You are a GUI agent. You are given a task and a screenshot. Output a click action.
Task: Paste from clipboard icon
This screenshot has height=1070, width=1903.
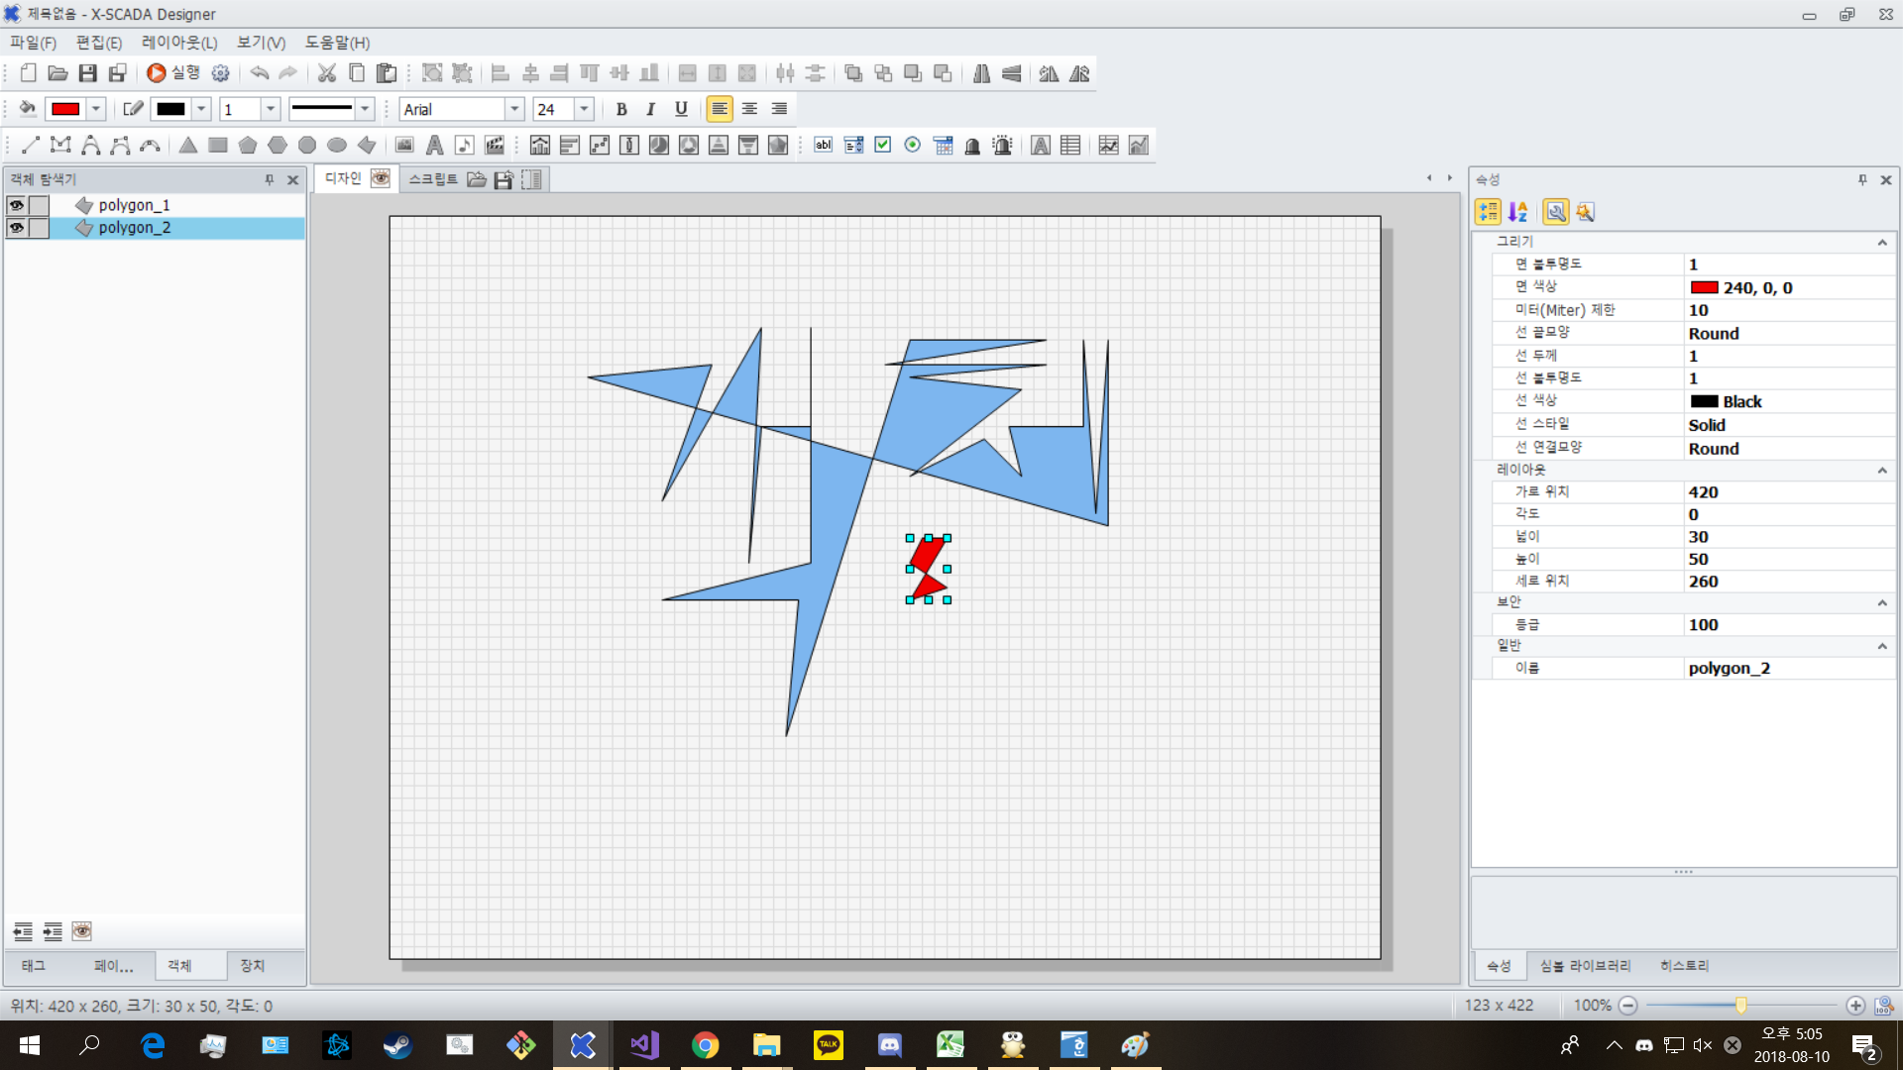(387, 73)
